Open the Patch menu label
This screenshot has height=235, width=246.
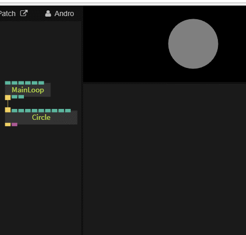tap(8, 13)
